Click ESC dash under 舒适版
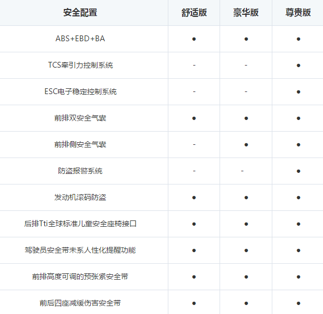 click(194, 91)
